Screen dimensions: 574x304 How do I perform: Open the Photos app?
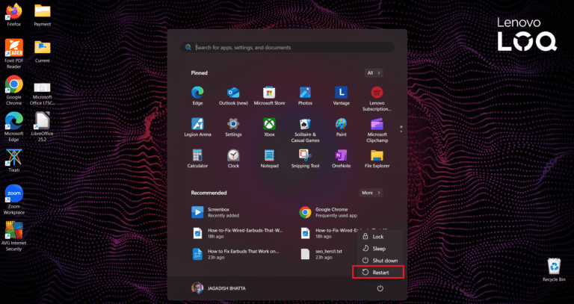(x=305, y=96)
